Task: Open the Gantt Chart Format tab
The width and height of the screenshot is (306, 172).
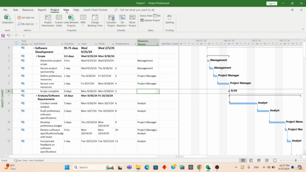Action: point(95,10)
